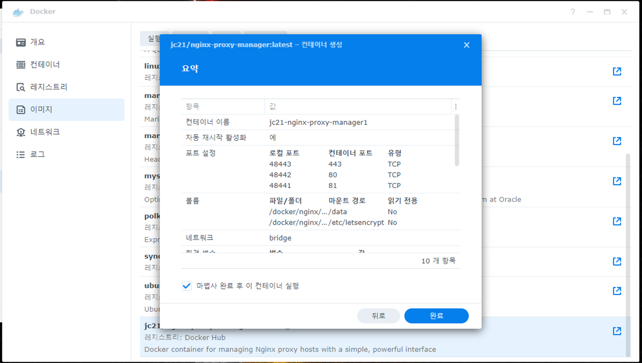Click the 완료 finish button
Screen dimensions: 642x363
[436, 316]
